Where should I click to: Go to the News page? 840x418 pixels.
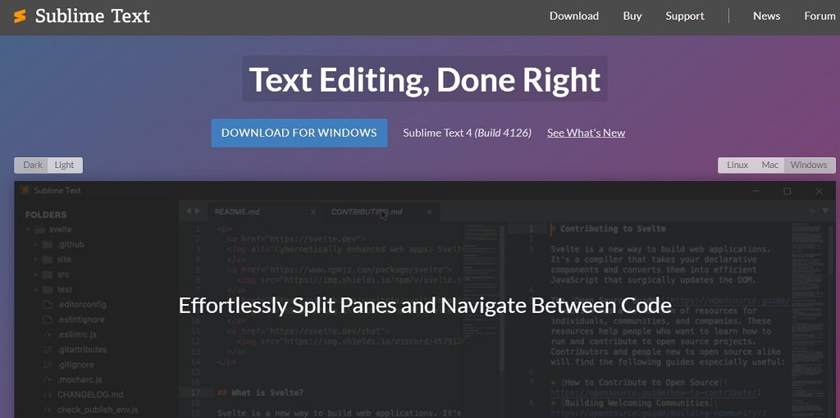767,16
